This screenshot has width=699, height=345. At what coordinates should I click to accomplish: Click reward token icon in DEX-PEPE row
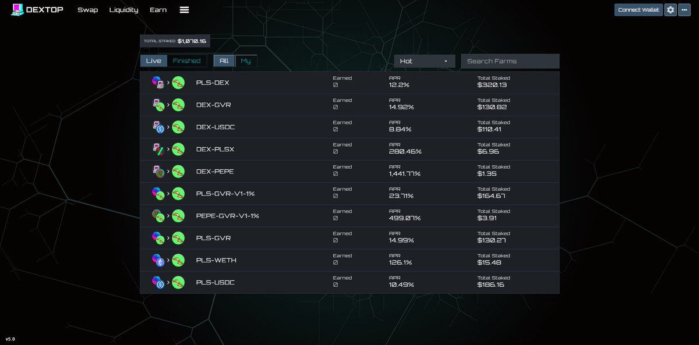[178, 172]
